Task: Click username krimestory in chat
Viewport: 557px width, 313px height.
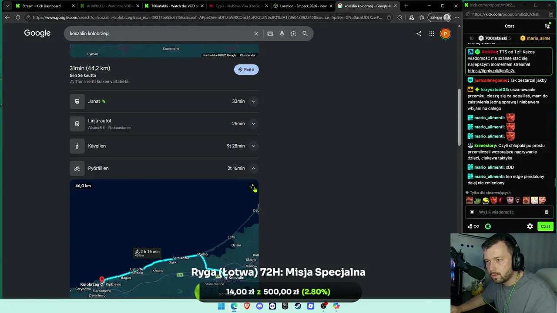Action: 485,146
